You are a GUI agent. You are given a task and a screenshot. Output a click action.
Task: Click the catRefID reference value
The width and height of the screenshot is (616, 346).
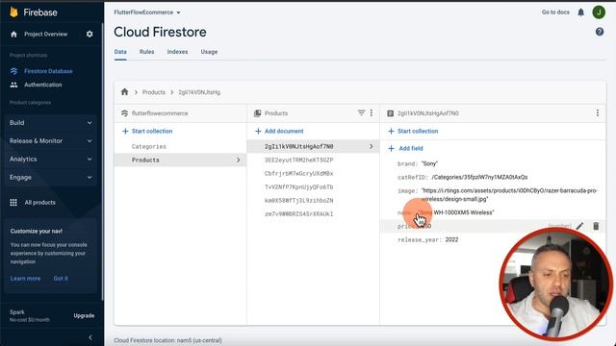[x=479, y=177]
